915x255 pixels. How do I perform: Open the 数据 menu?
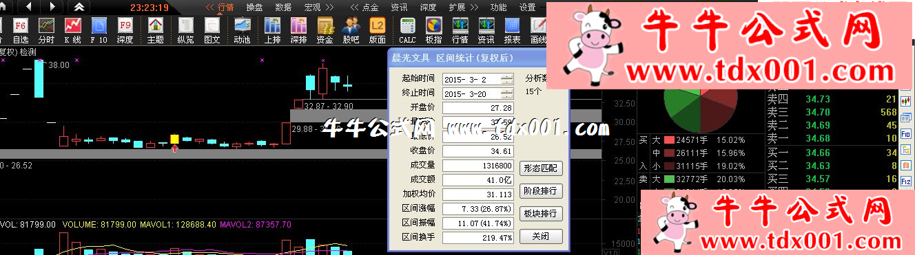pyautogui.click(x=283, y=8)
